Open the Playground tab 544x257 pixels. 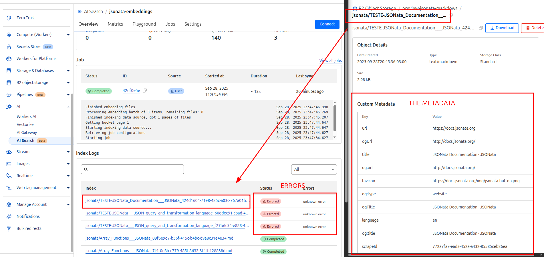(144, 24)
